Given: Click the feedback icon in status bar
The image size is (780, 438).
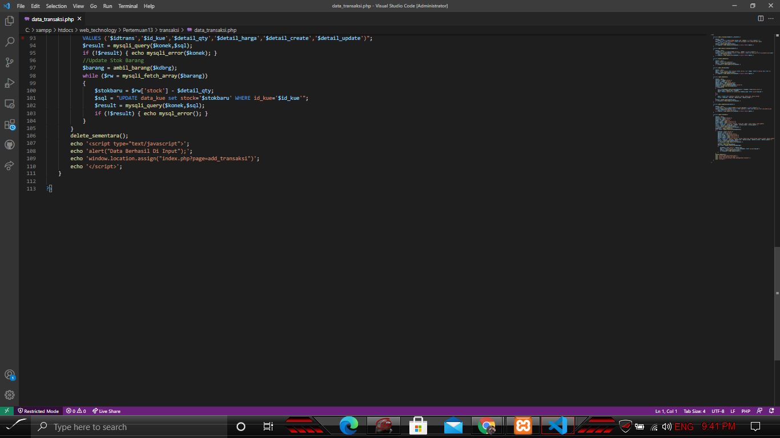Looking at the screenshot, I should click(x=759, y=411).
